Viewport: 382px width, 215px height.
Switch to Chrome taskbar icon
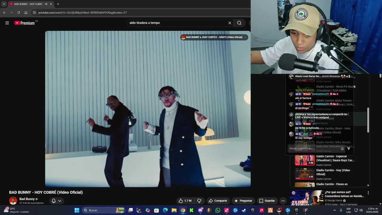(x=183, y=210)
